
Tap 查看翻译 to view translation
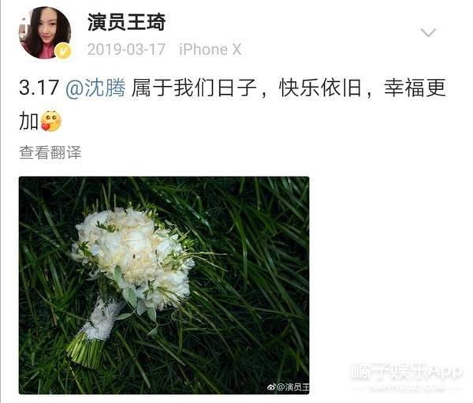click(x=50, y=152)
